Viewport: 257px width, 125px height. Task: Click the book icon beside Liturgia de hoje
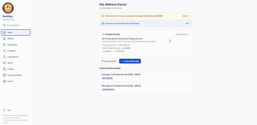click(x=103, y=34)
